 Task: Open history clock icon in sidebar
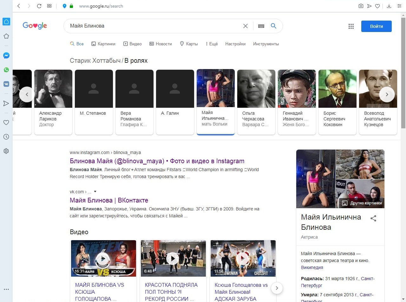pos(6,137)
